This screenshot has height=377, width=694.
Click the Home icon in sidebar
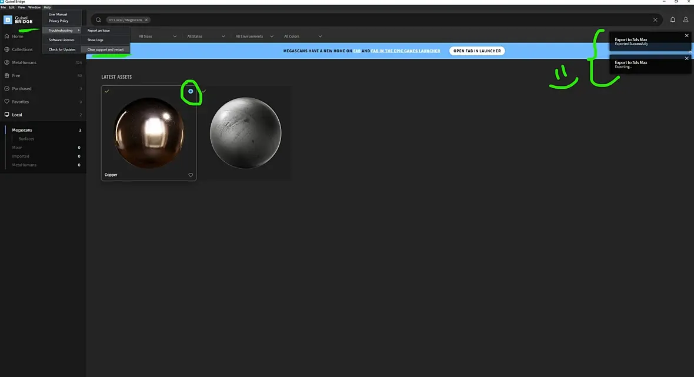pos(6,36)
